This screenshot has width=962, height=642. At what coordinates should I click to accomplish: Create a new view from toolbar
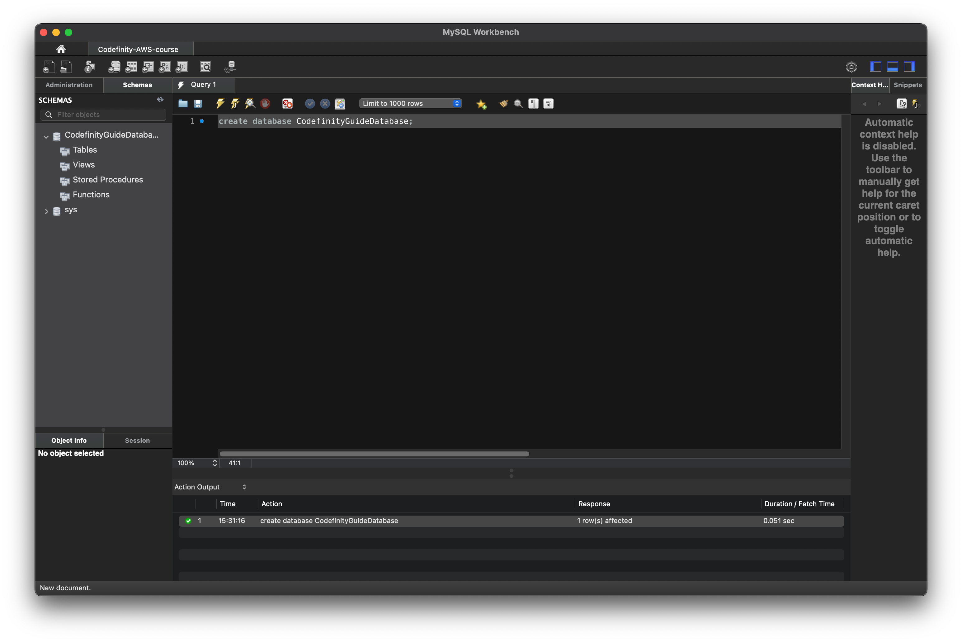click(x=148, y=67)
